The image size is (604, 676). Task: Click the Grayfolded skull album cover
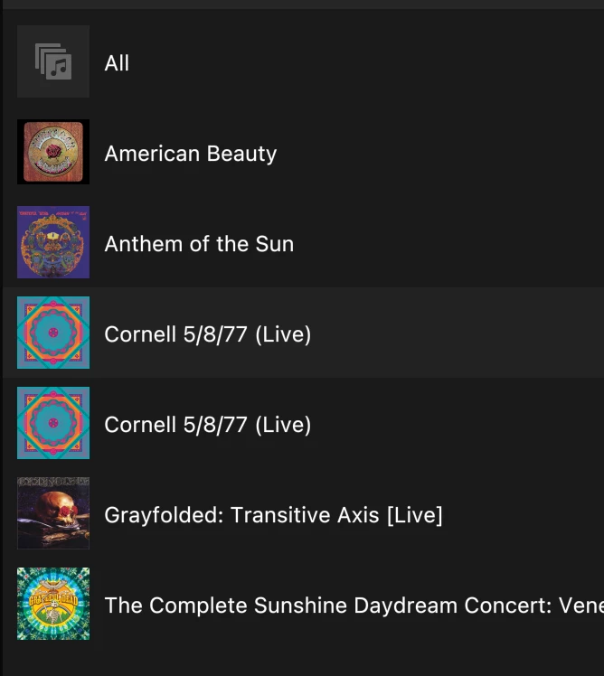pyautogui.click(x=53, y=513)
